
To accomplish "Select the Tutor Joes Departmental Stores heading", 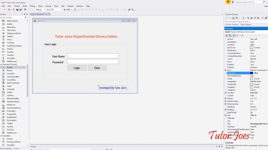I will click(86, 36).
